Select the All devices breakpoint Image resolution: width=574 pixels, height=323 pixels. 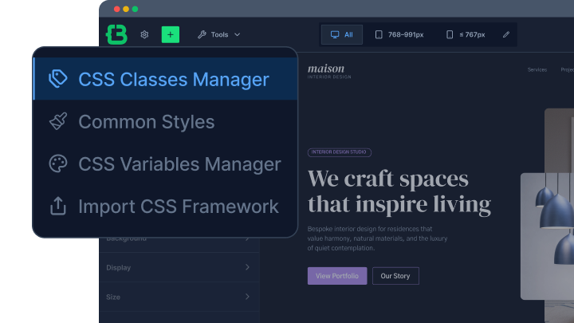coord(341,35)
